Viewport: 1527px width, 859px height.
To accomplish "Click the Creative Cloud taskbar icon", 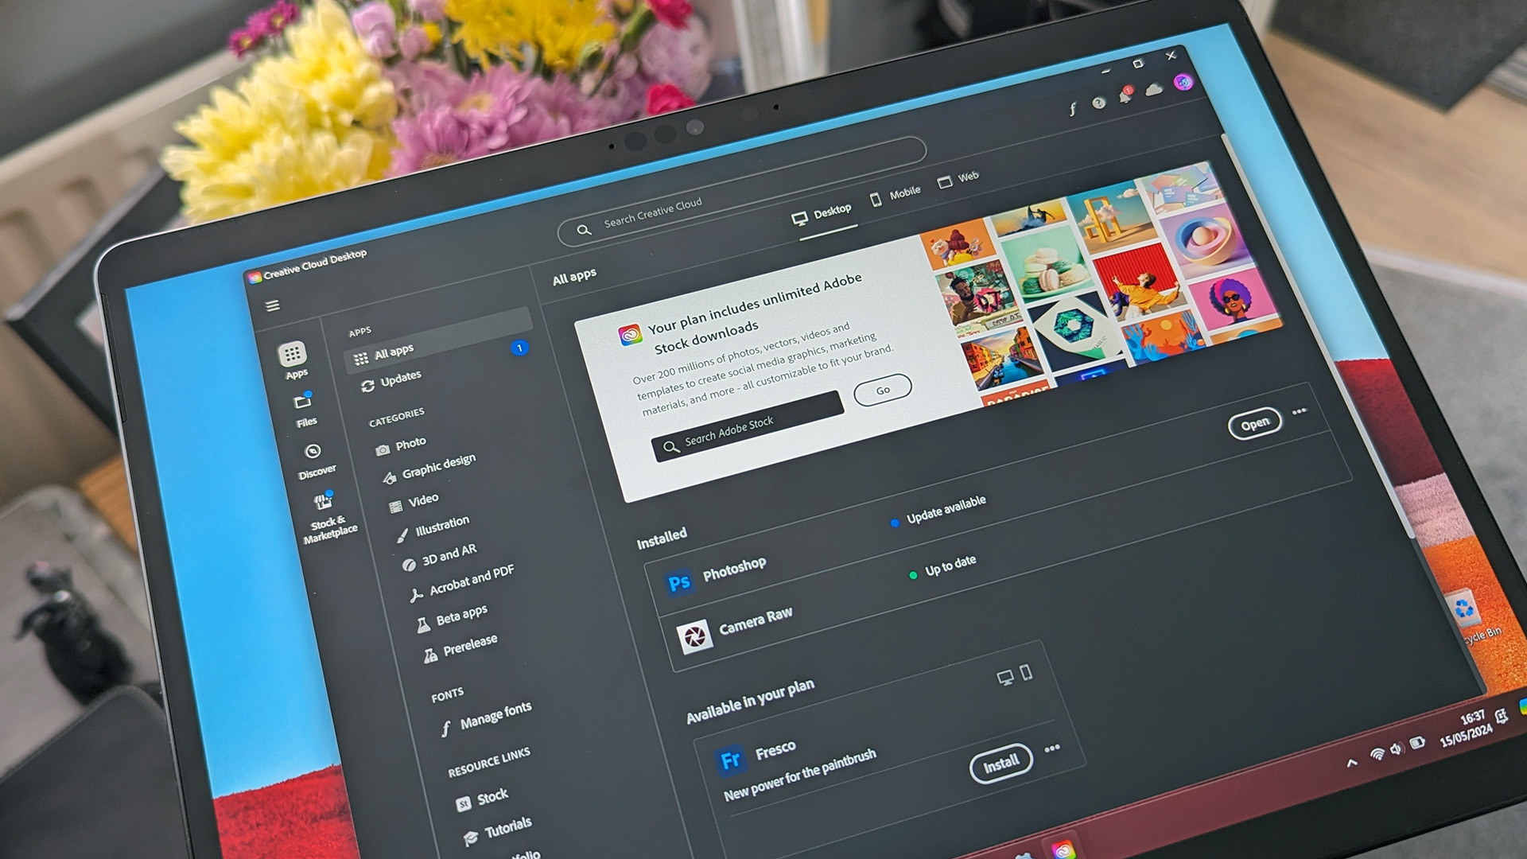I will (1063, 849).
